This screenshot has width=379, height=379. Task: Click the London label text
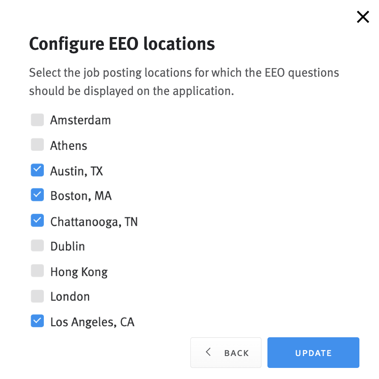71,296
